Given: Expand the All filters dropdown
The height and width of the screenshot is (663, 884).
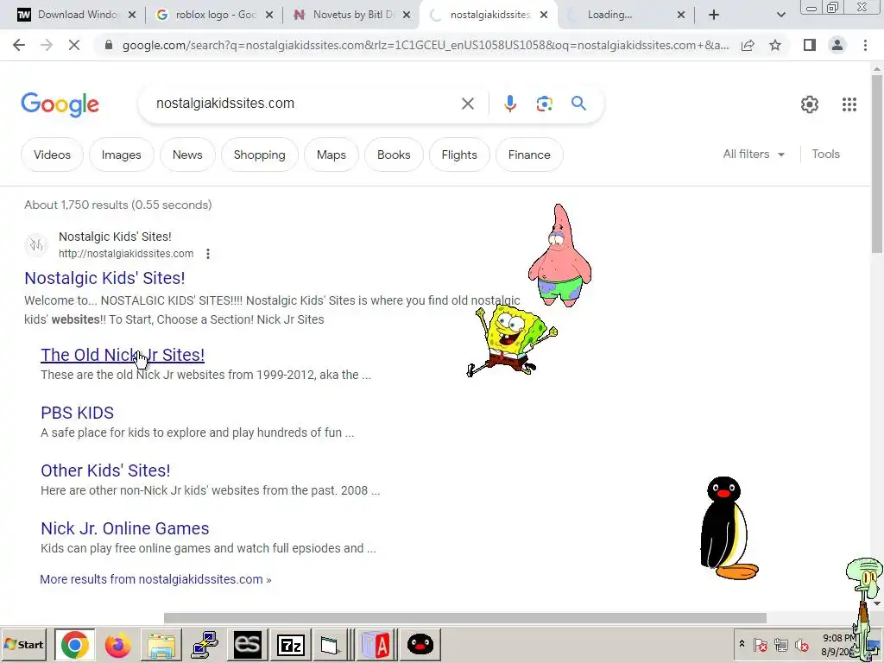Looking at the screenshot, I should pos(754,154).
